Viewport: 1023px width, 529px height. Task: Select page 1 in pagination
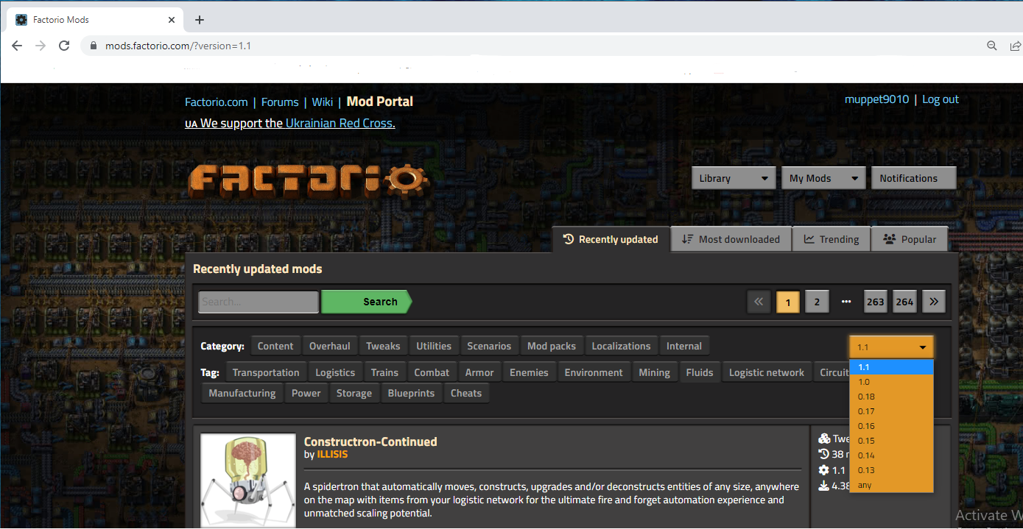pos(788,302)
